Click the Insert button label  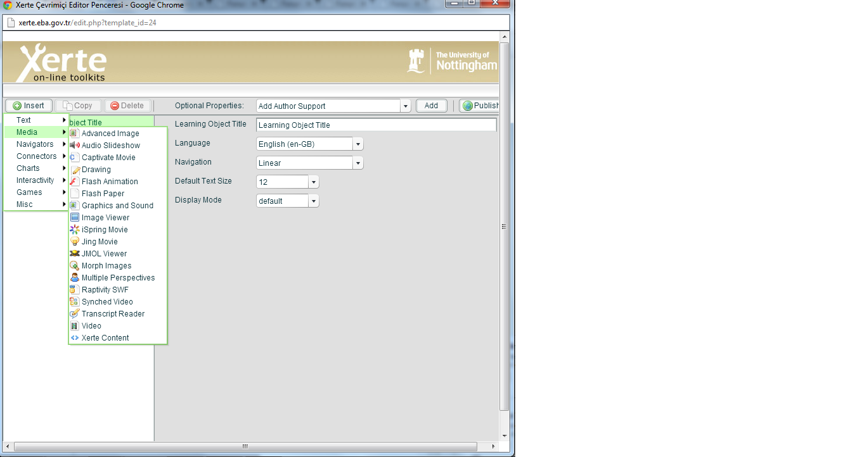[34, 106]
